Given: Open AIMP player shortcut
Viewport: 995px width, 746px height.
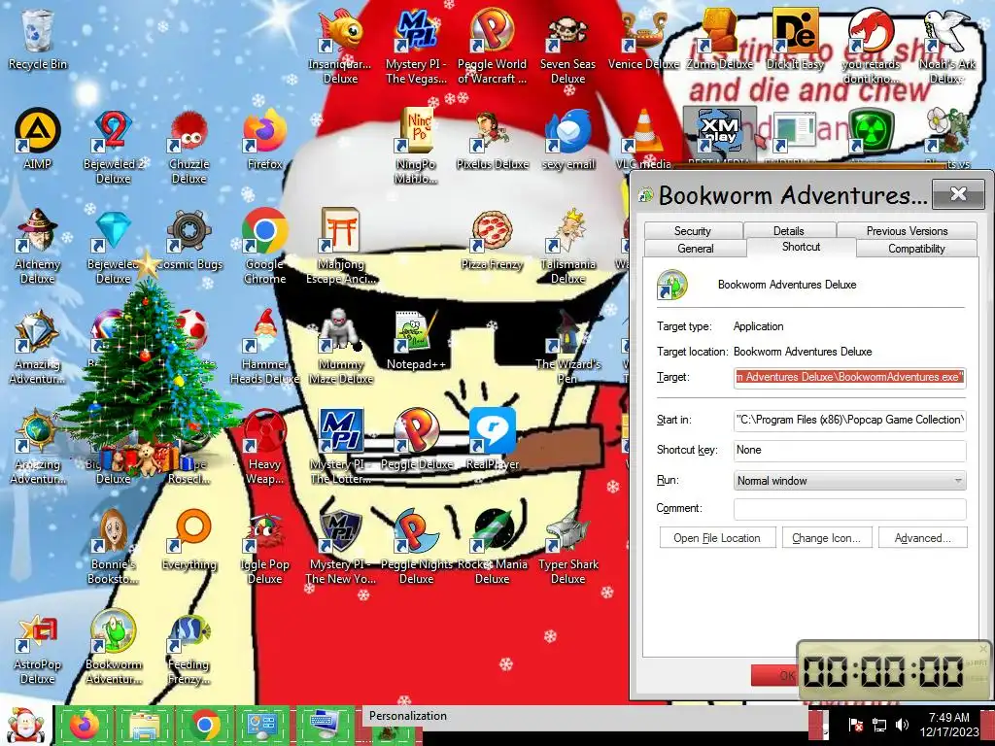Looking at the screenshot, I should click(x=38, y=140).
